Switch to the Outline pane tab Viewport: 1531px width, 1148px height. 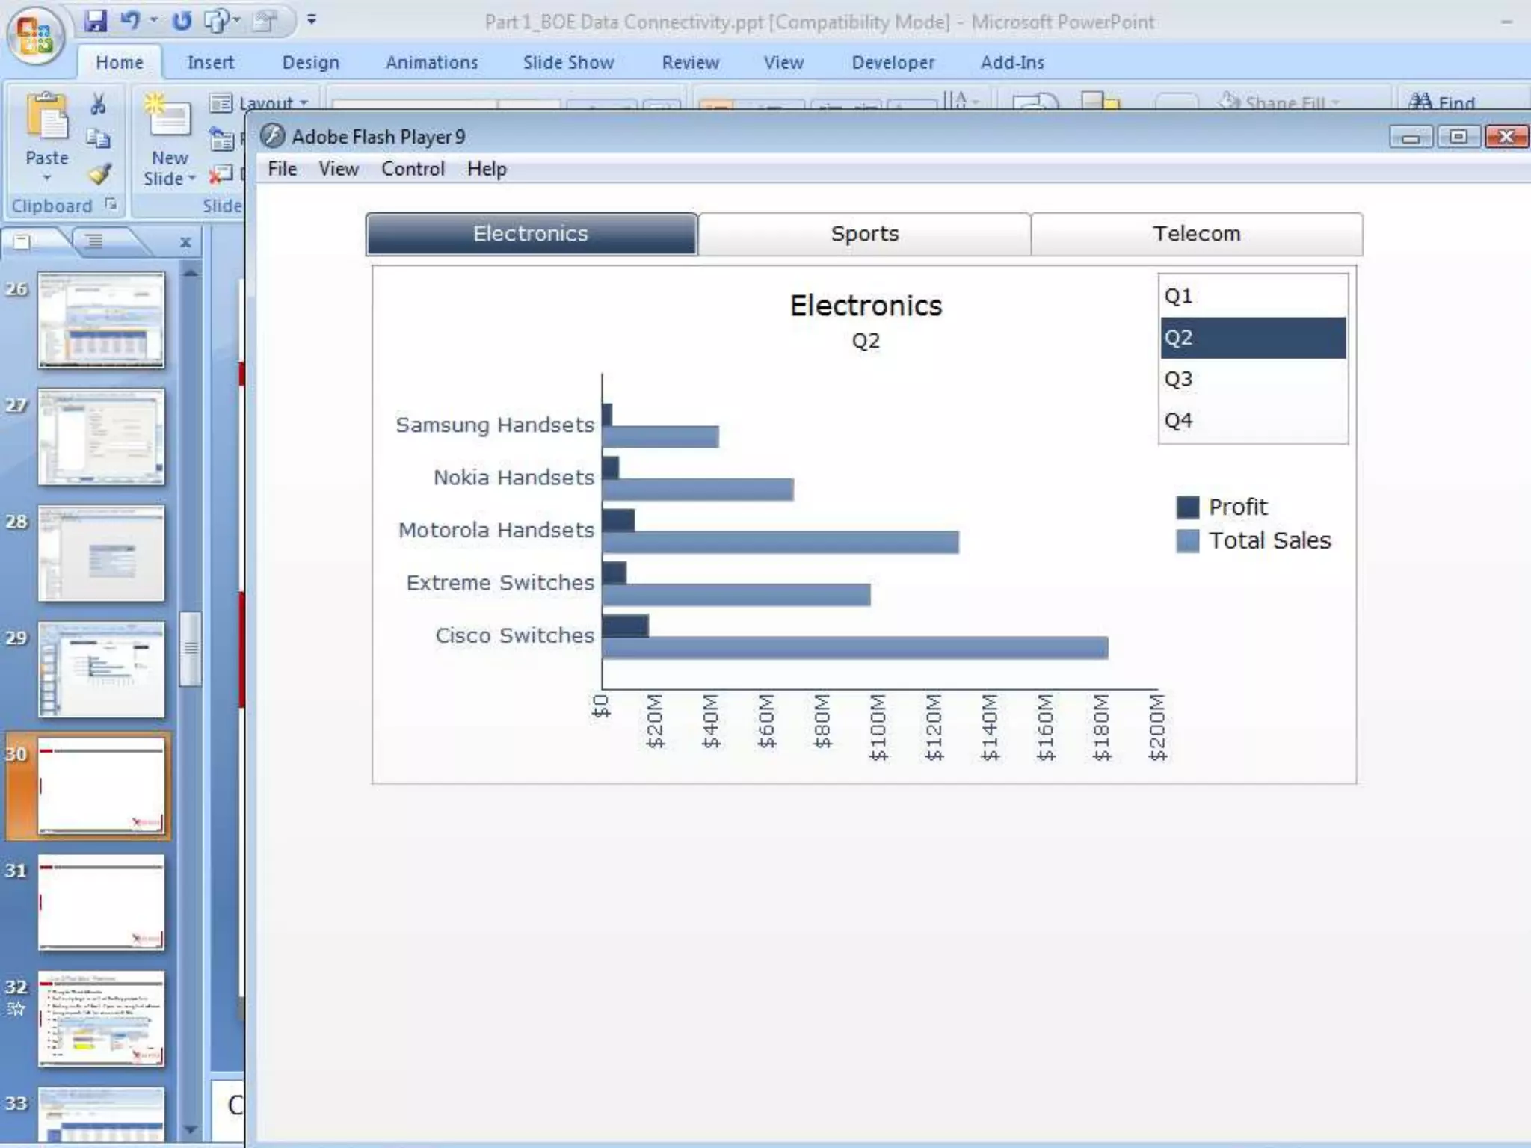(94, 241)
